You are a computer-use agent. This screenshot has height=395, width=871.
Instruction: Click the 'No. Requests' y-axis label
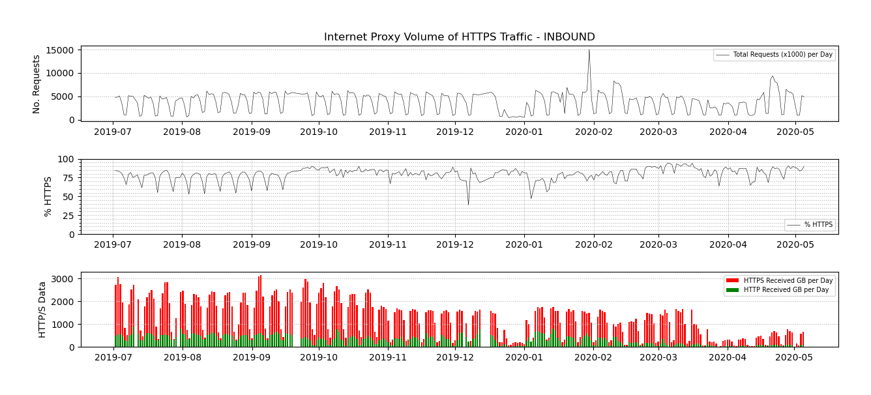[37, 84]
